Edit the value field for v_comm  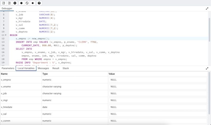(158, 121)
